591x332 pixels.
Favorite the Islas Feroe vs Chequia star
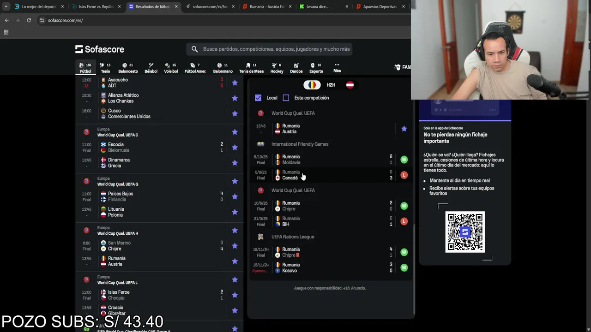pyautogui.click(x=235, y=295)
